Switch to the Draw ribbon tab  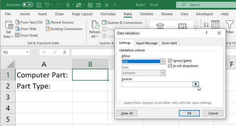(x=59, y=14)
